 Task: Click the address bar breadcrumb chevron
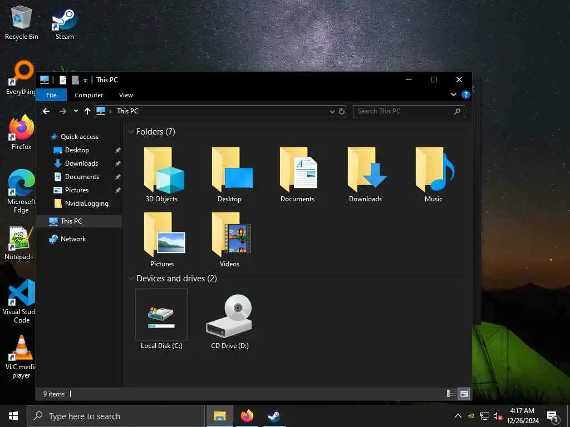[x=110, y=111]
